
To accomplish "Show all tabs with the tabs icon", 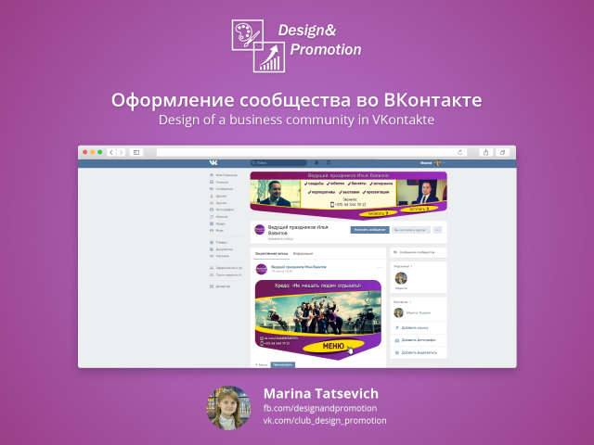I will (502, 152).
